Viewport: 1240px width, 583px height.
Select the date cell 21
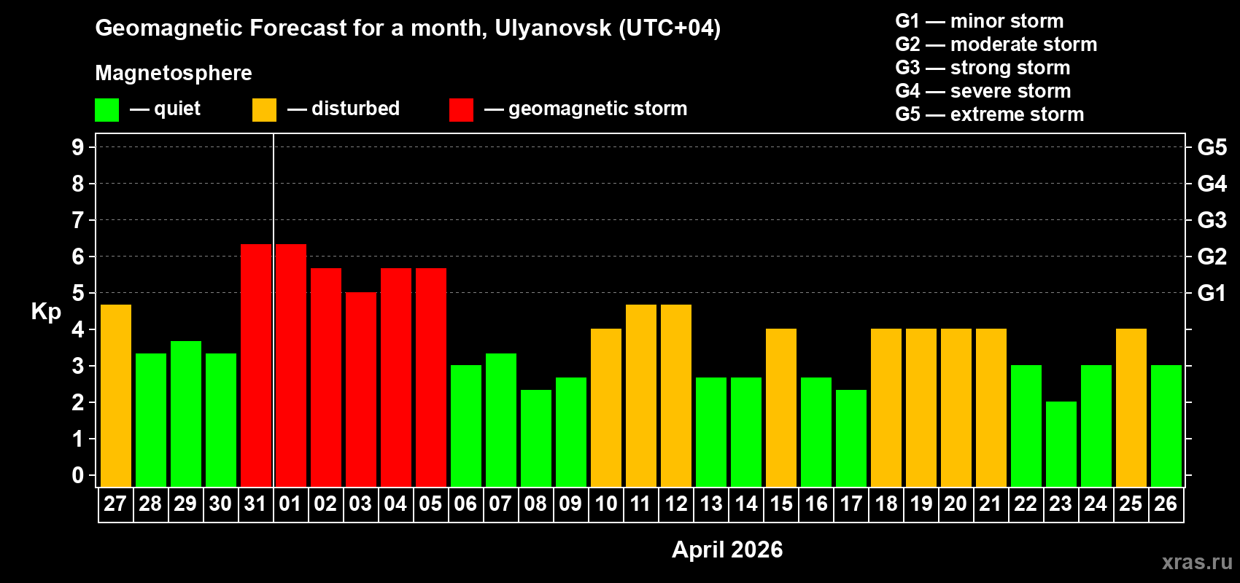tap(991, 504)
